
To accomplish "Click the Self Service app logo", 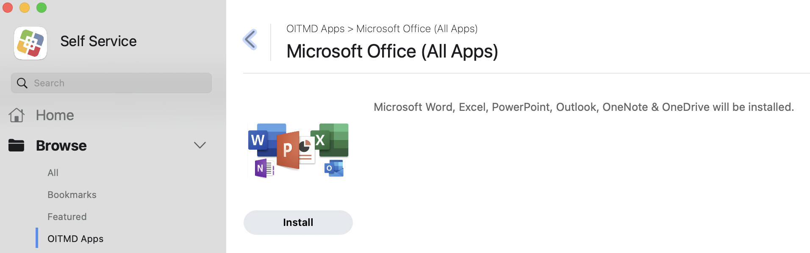I will [31, 43].
